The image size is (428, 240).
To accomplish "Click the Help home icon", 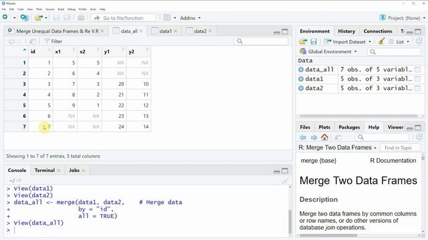I will pyautogui.click(x=324, y=137).
